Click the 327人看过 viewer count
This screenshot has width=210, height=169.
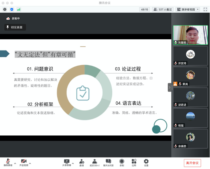163,10
